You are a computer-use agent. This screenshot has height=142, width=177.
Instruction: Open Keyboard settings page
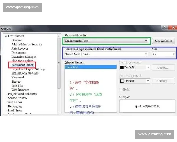coord(18,77)
